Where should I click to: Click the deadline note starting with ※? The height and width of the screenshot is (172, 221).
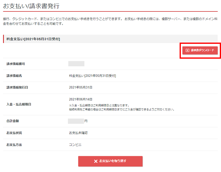click(x=122, y=107)
